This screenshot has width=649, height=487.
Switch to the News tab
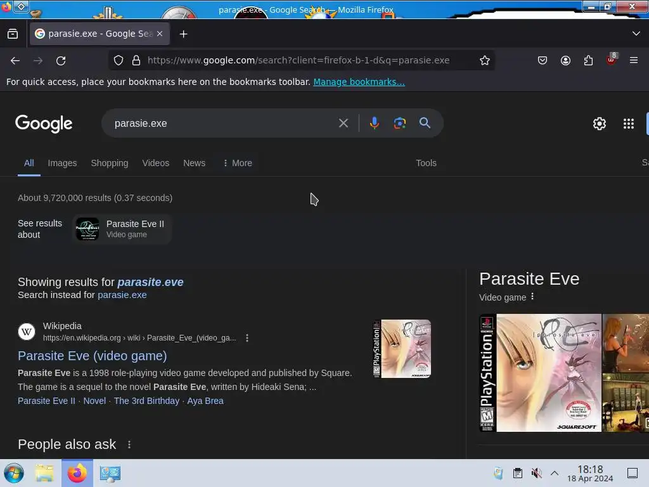(x=194, y=163)
